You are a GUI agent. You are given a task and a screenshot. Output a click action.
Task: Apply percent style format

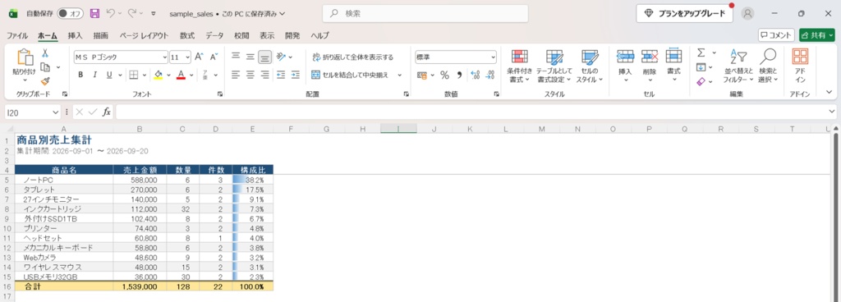[x=444, y=75]
